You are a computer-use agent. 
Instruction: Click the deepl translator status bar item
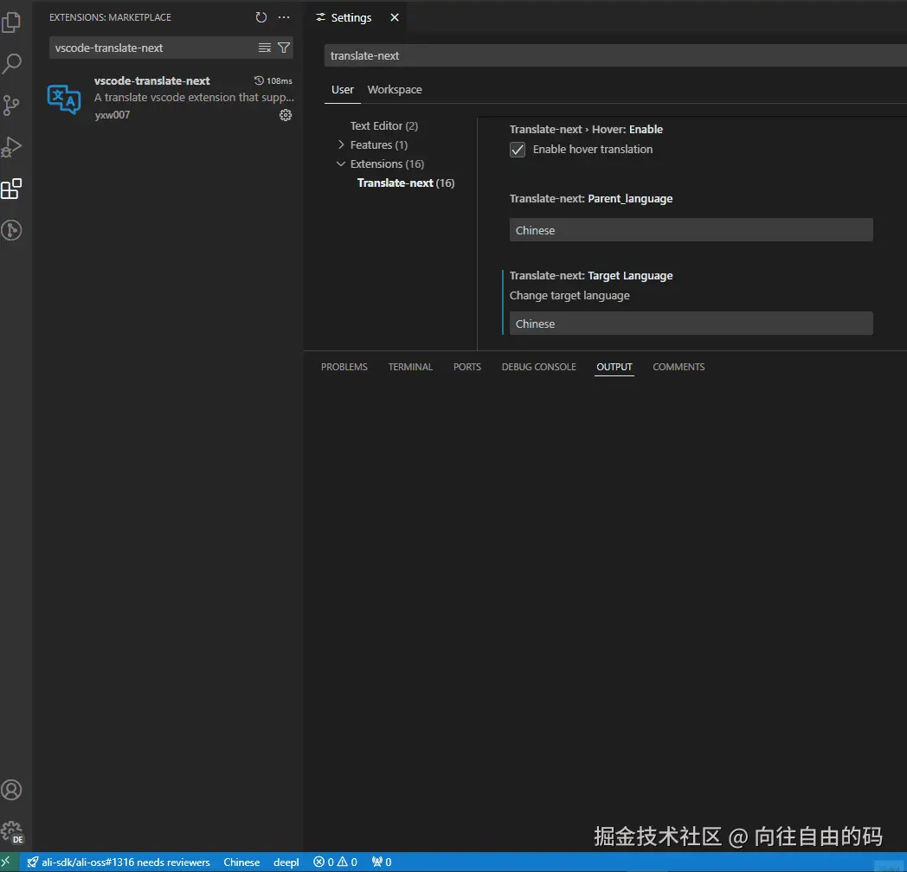(286, 862)
